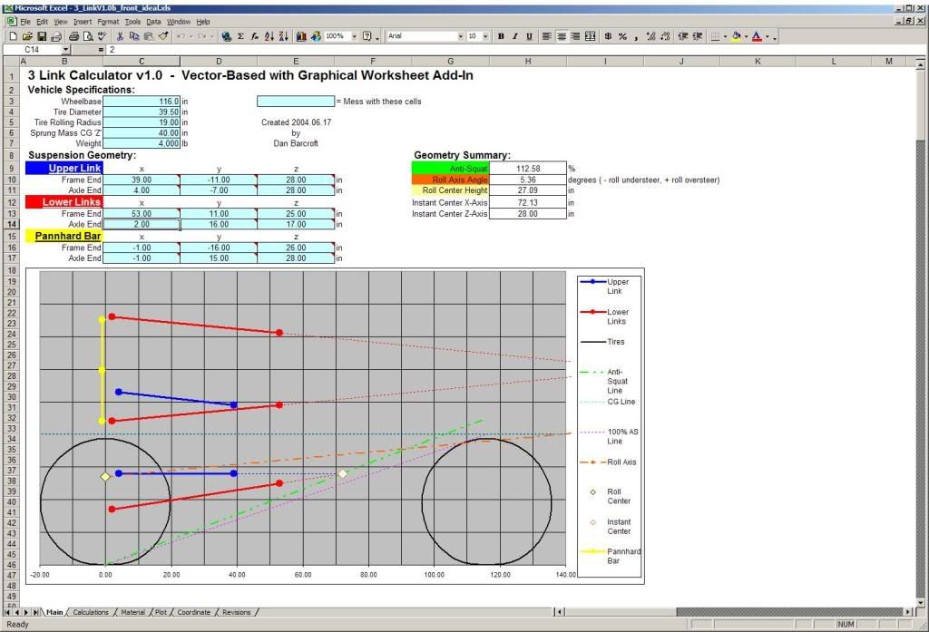
Task: Switch to the Plot sheet tab
Action: [161, 612]
